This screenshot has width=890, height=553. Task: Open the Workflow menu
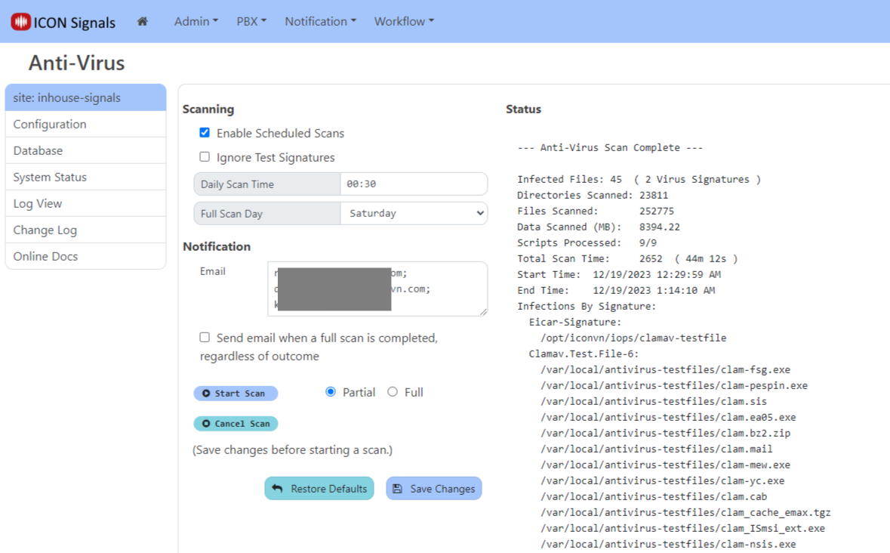pos(404,22)
